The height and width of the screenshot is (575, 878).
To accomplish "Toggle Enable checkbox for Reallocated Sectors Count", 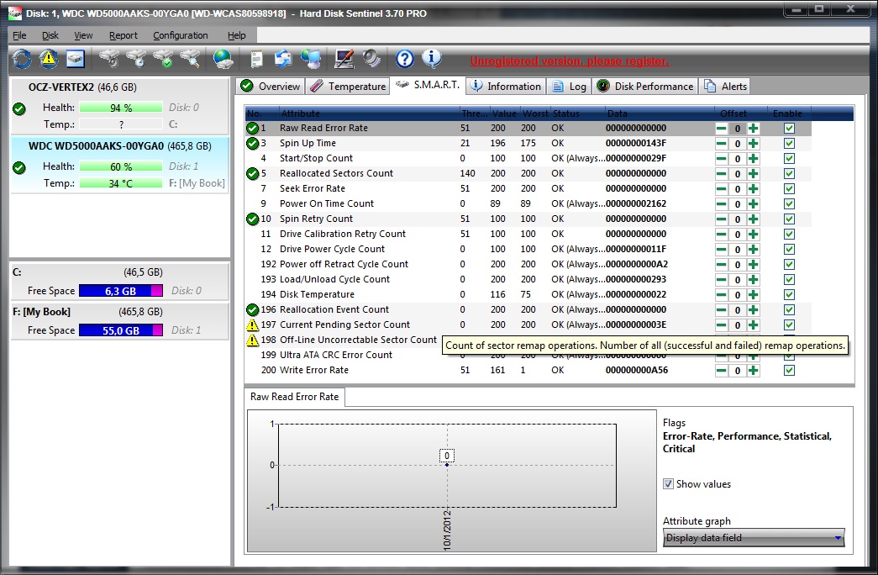I will point(790,174).
